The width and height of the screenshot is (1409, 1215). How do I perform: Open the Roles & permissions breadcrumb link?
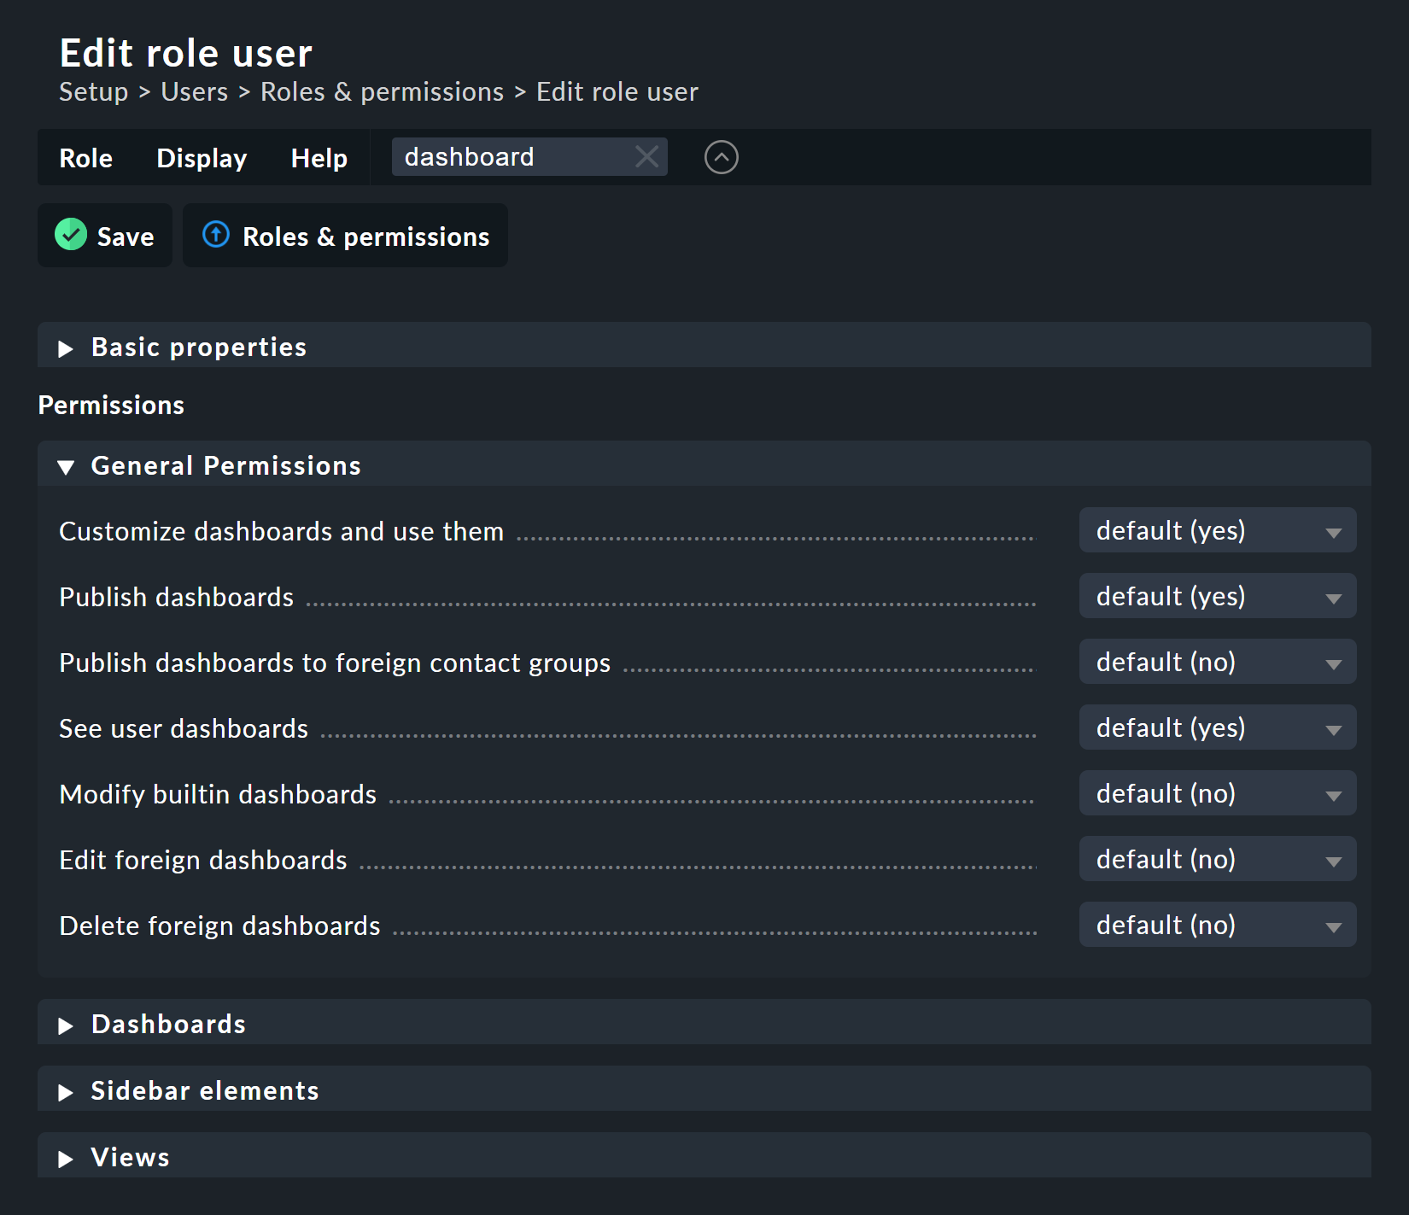coord(383,91)
